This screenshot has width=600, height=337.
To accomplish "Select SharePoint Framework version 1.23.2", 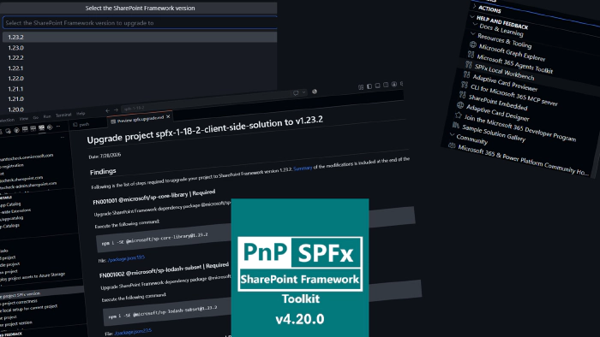I will pos(140,37).
